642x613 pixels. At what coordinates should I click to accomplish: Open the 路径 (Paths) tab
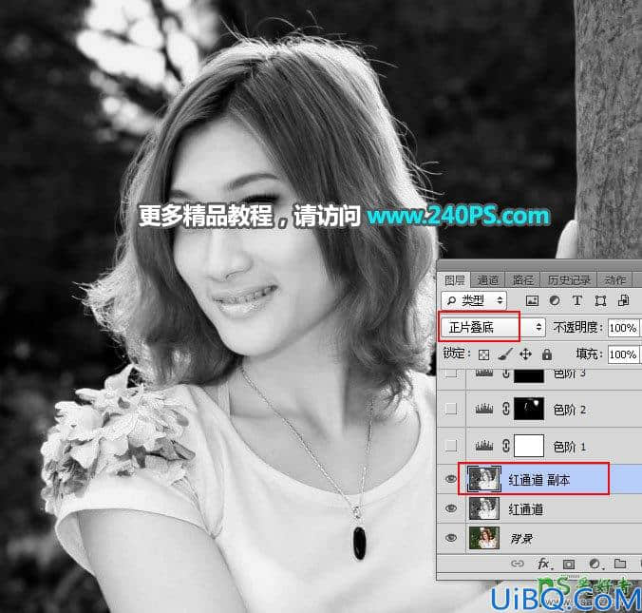523,280
